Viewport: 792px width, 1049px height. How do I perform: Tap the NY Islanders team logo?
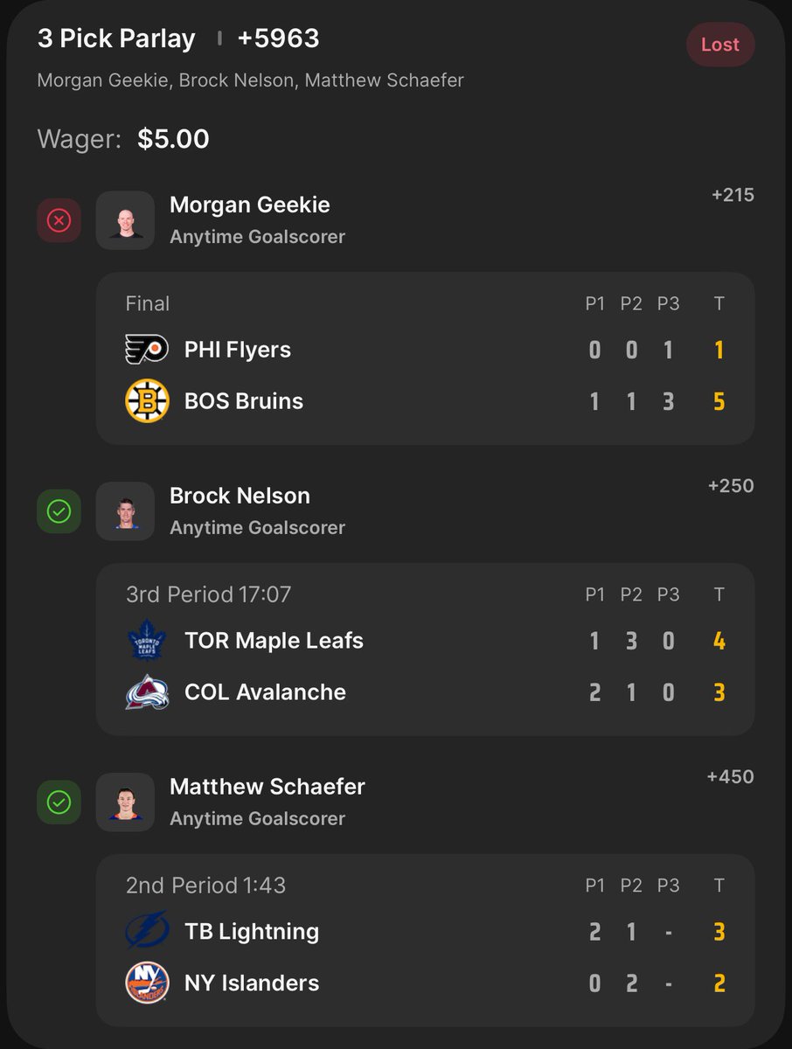pos(147,983)
